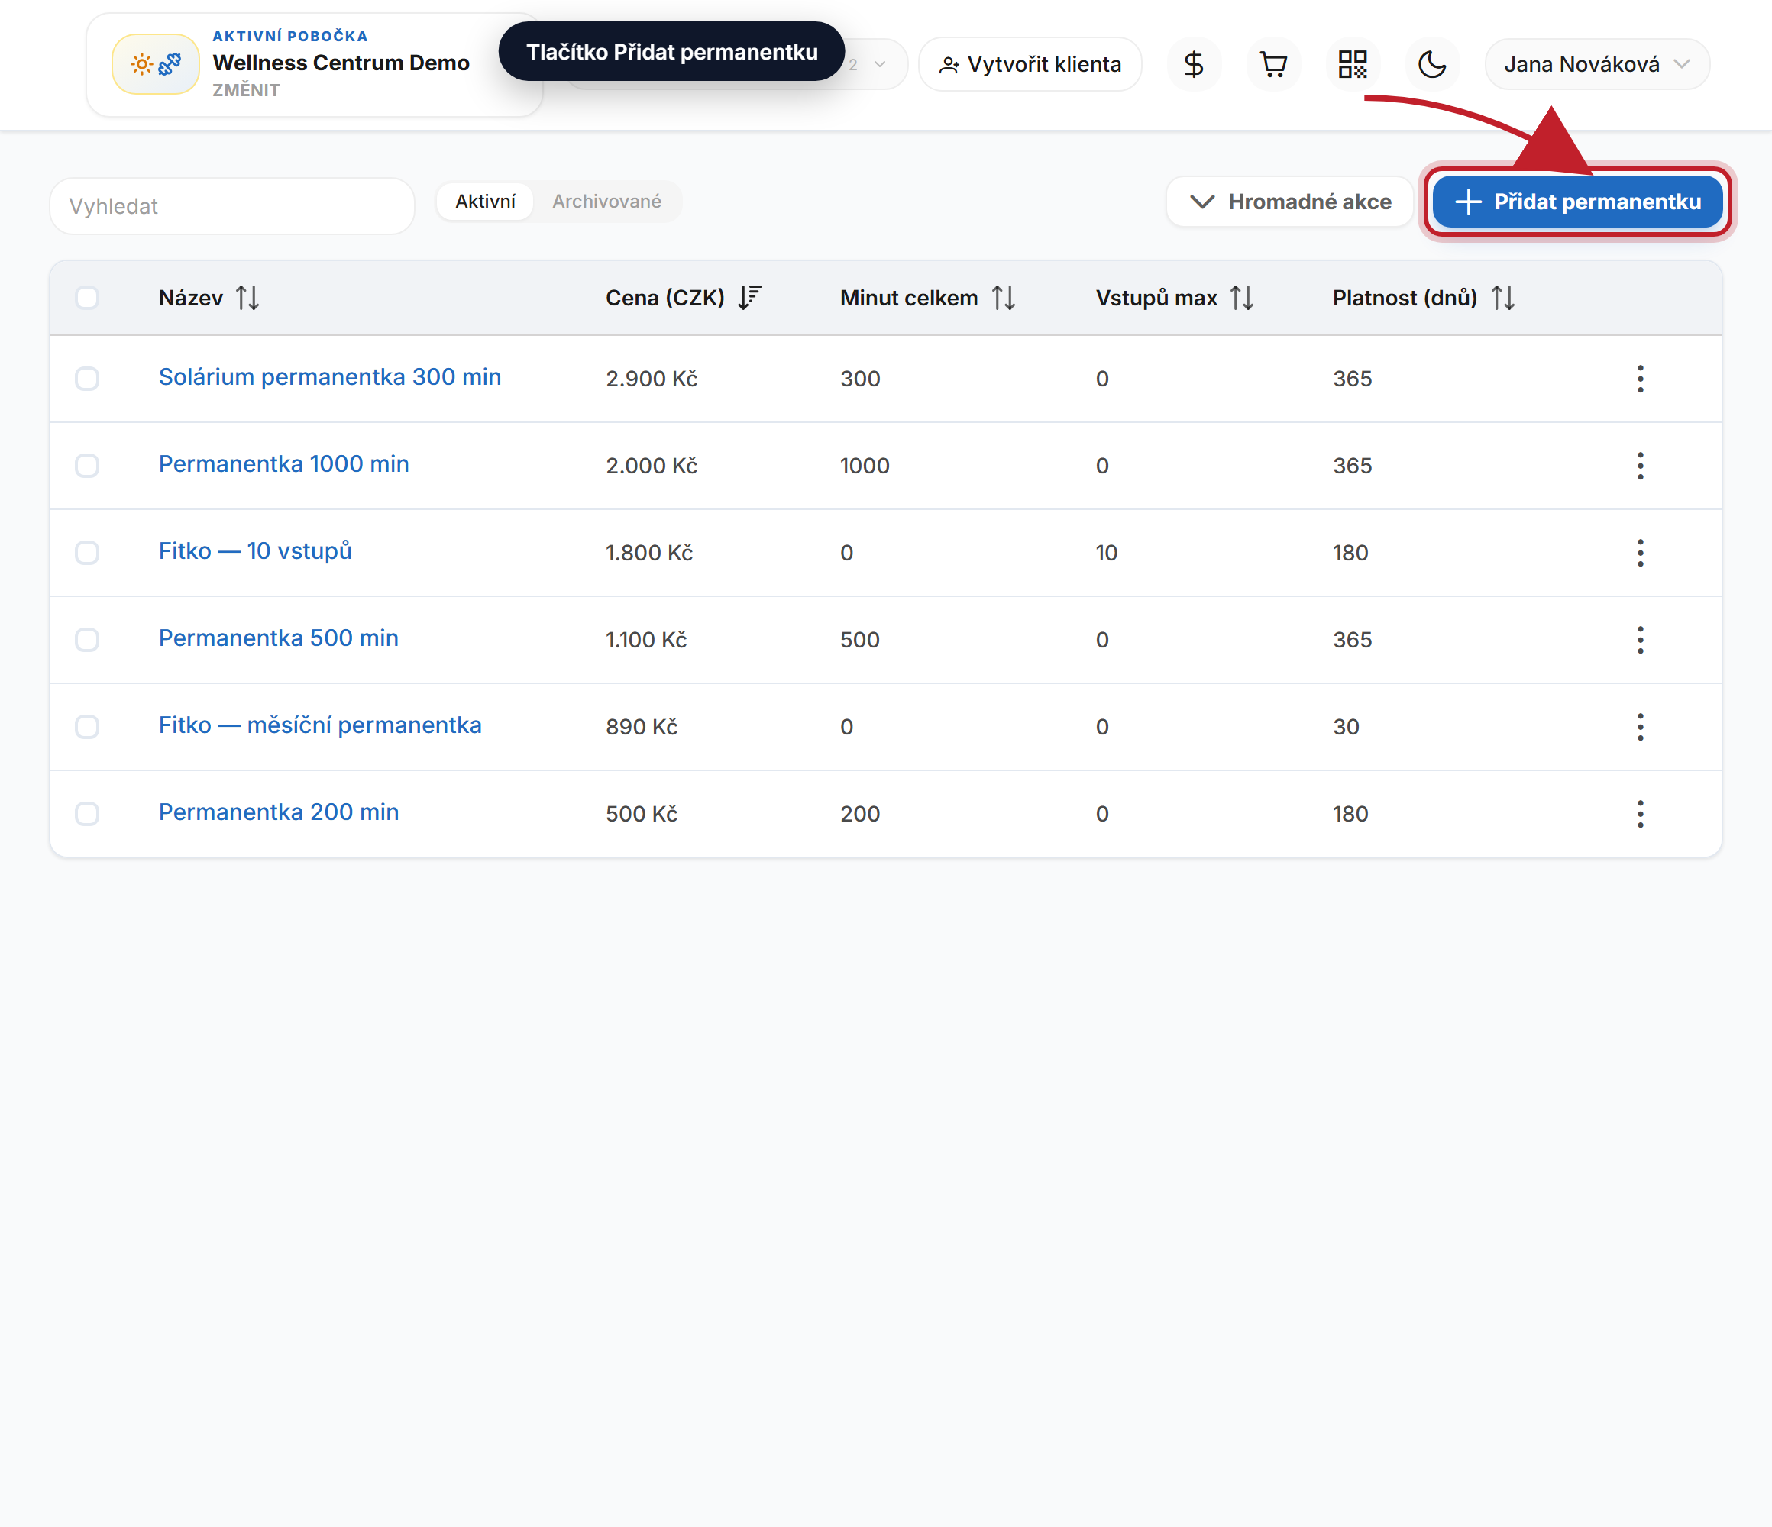Switch to the Archivované tab
This screenshot has width=1772, height=1527.
click(x=606, y=201)
